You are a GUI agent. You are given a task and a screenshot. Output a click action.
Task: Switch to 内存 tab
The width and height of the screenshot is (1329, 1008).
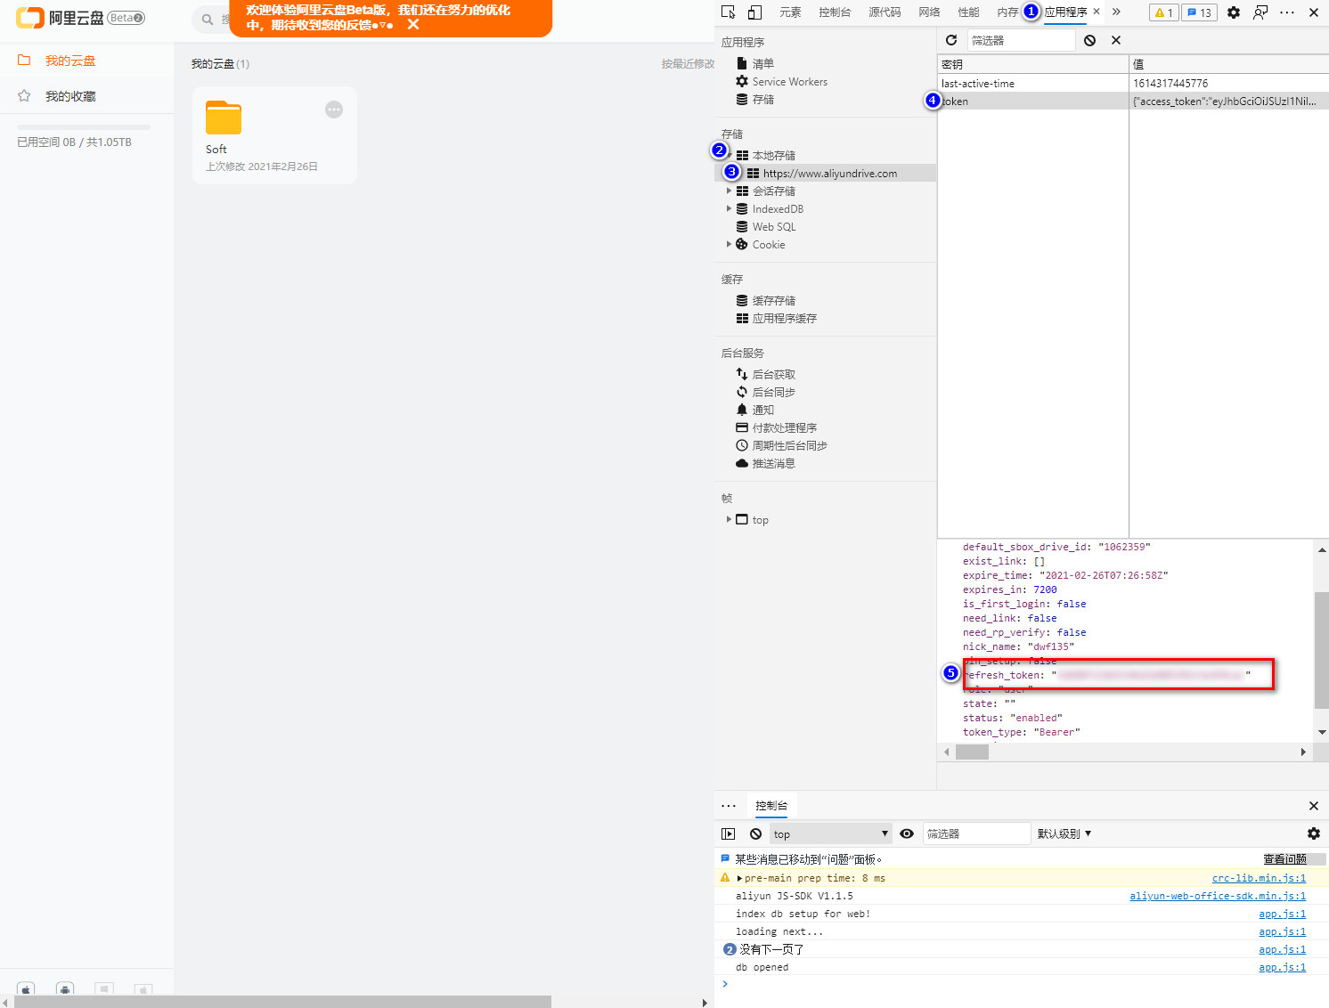(1007, 12)
